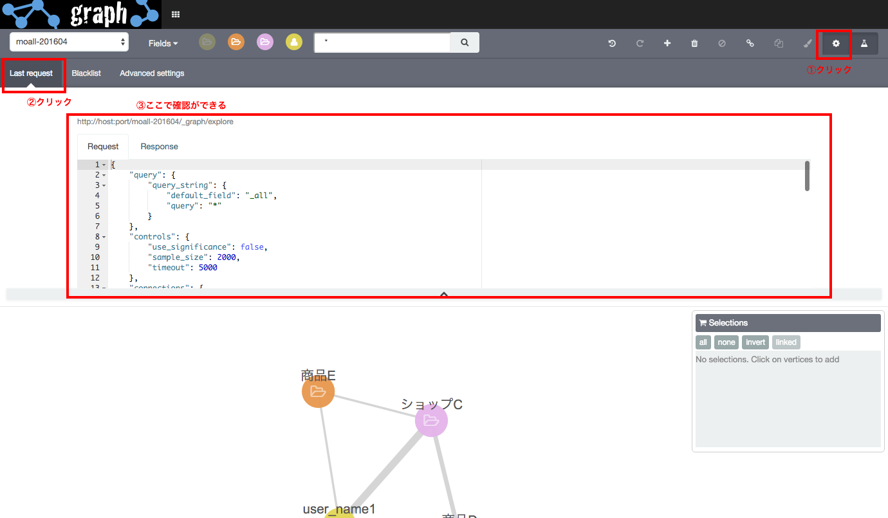The width and height of the screenshot is (888, 518).
Task: Select the add vertices plus icon
Action: (667, 43)
